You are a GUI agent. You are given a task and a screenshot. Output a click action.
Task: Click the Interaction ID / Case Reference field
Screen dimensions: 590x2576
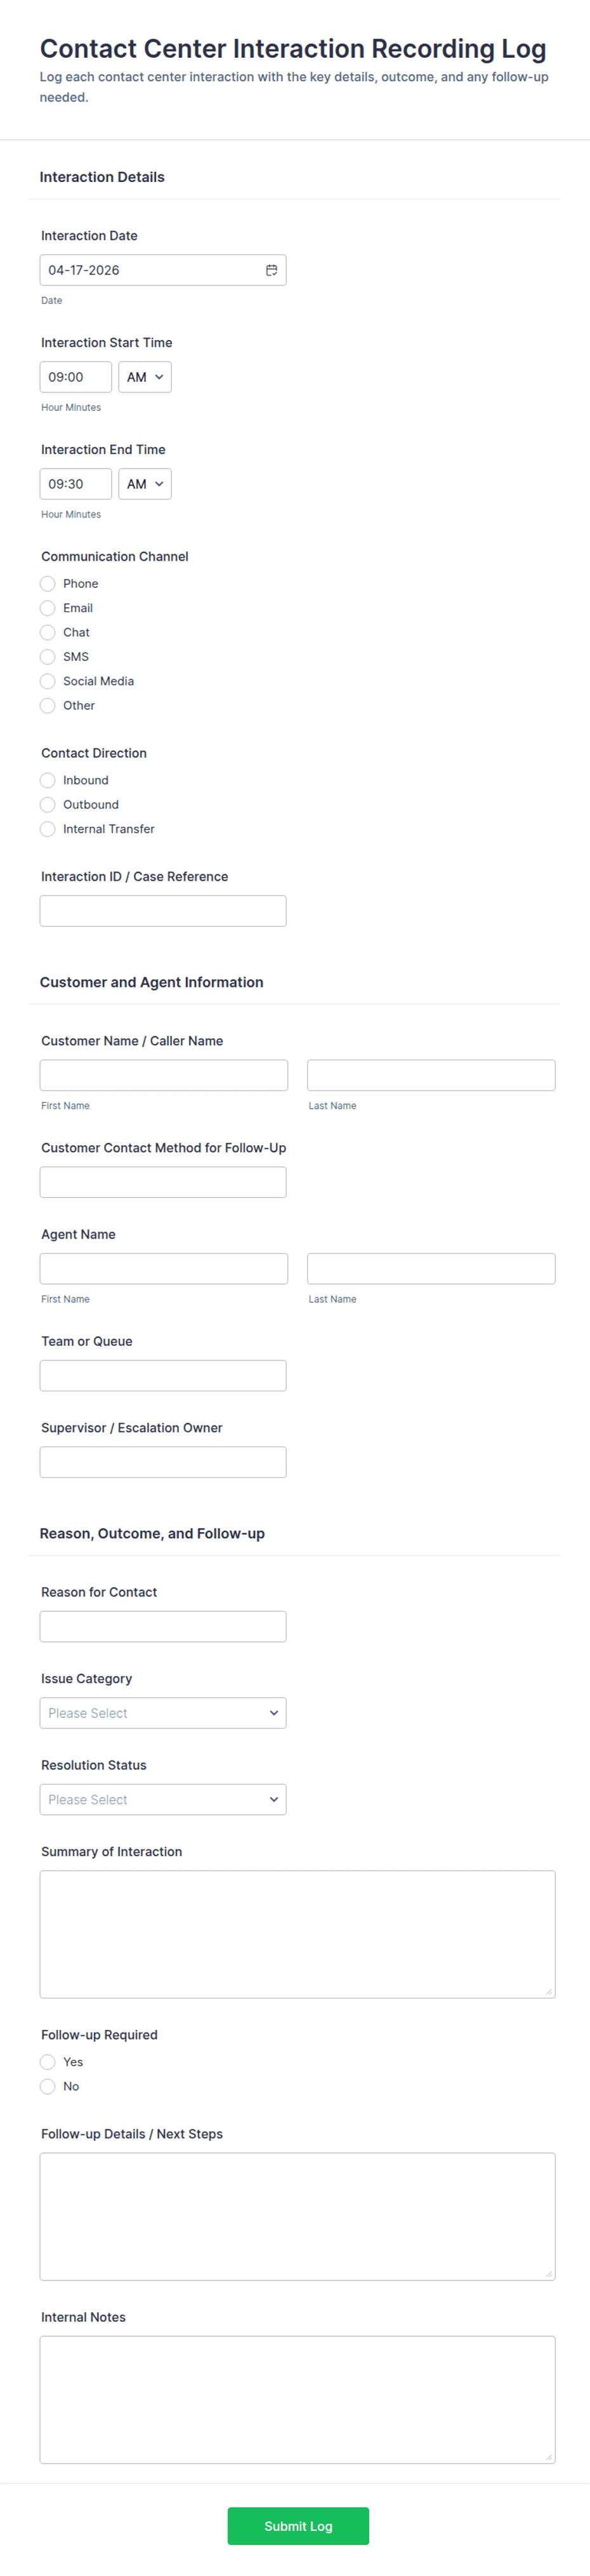[x=163, y=911]
